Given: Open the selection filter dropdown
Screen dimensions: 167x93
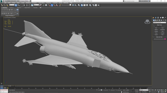Looking at the screenshot, I should click(12, 5).
